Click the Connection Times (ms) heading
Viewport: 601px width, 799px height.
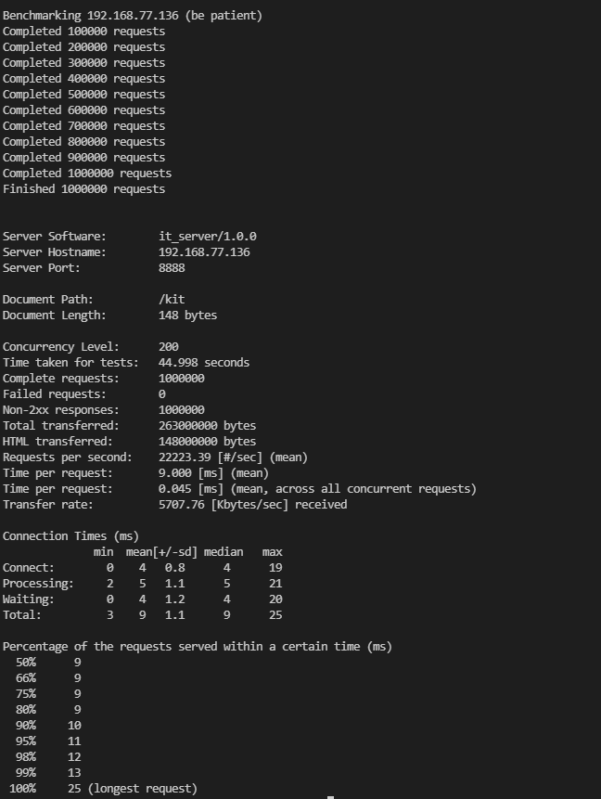[70, 536]
